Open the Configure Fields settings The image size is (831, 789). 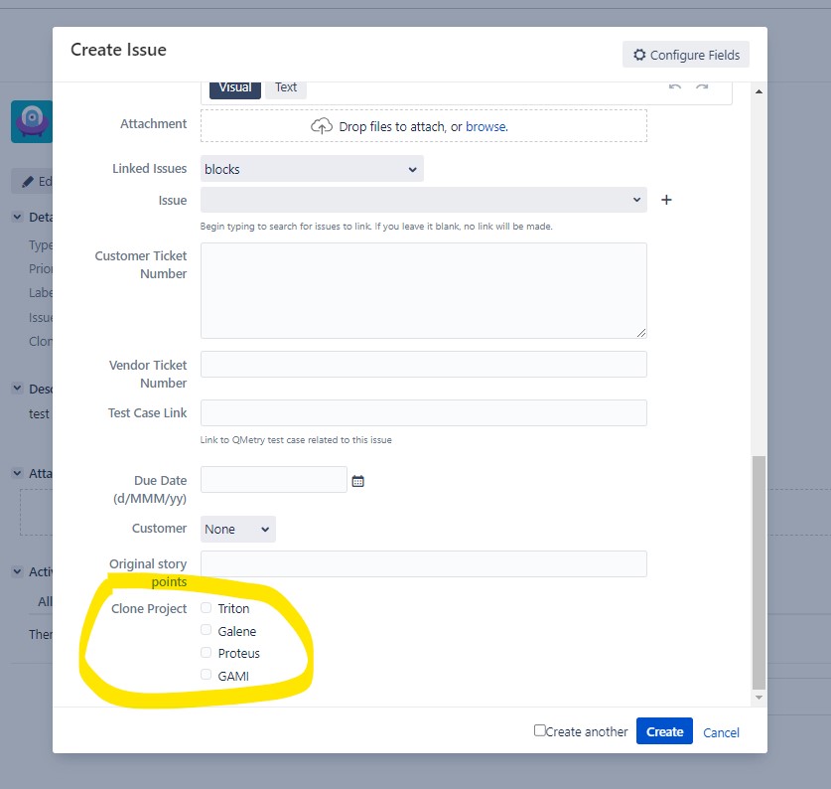pyautogui.click(x=685, y=55)
